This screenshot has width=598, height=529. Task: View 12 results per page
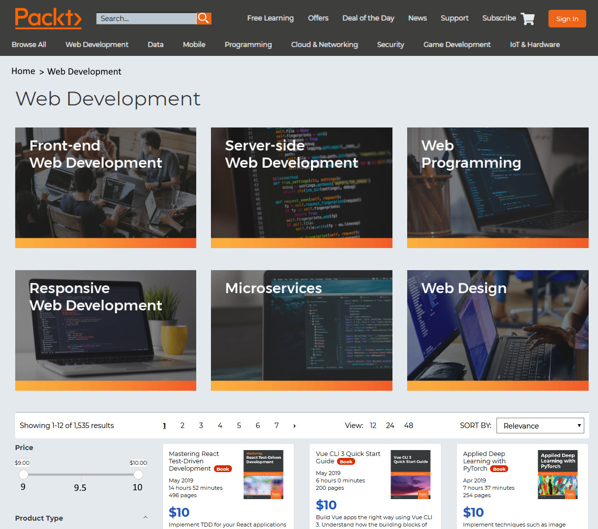pyautogui.click(x=373, y=426)
